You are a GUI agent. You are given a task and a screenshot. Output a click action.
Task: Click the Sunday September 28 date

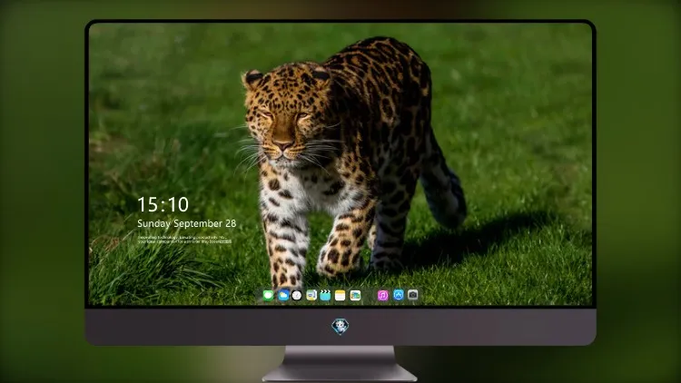tap(187, 223)
